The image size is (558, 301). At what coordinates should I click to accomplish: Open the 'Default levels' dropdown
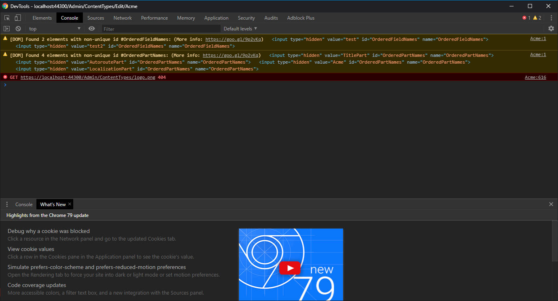[239, 28]
